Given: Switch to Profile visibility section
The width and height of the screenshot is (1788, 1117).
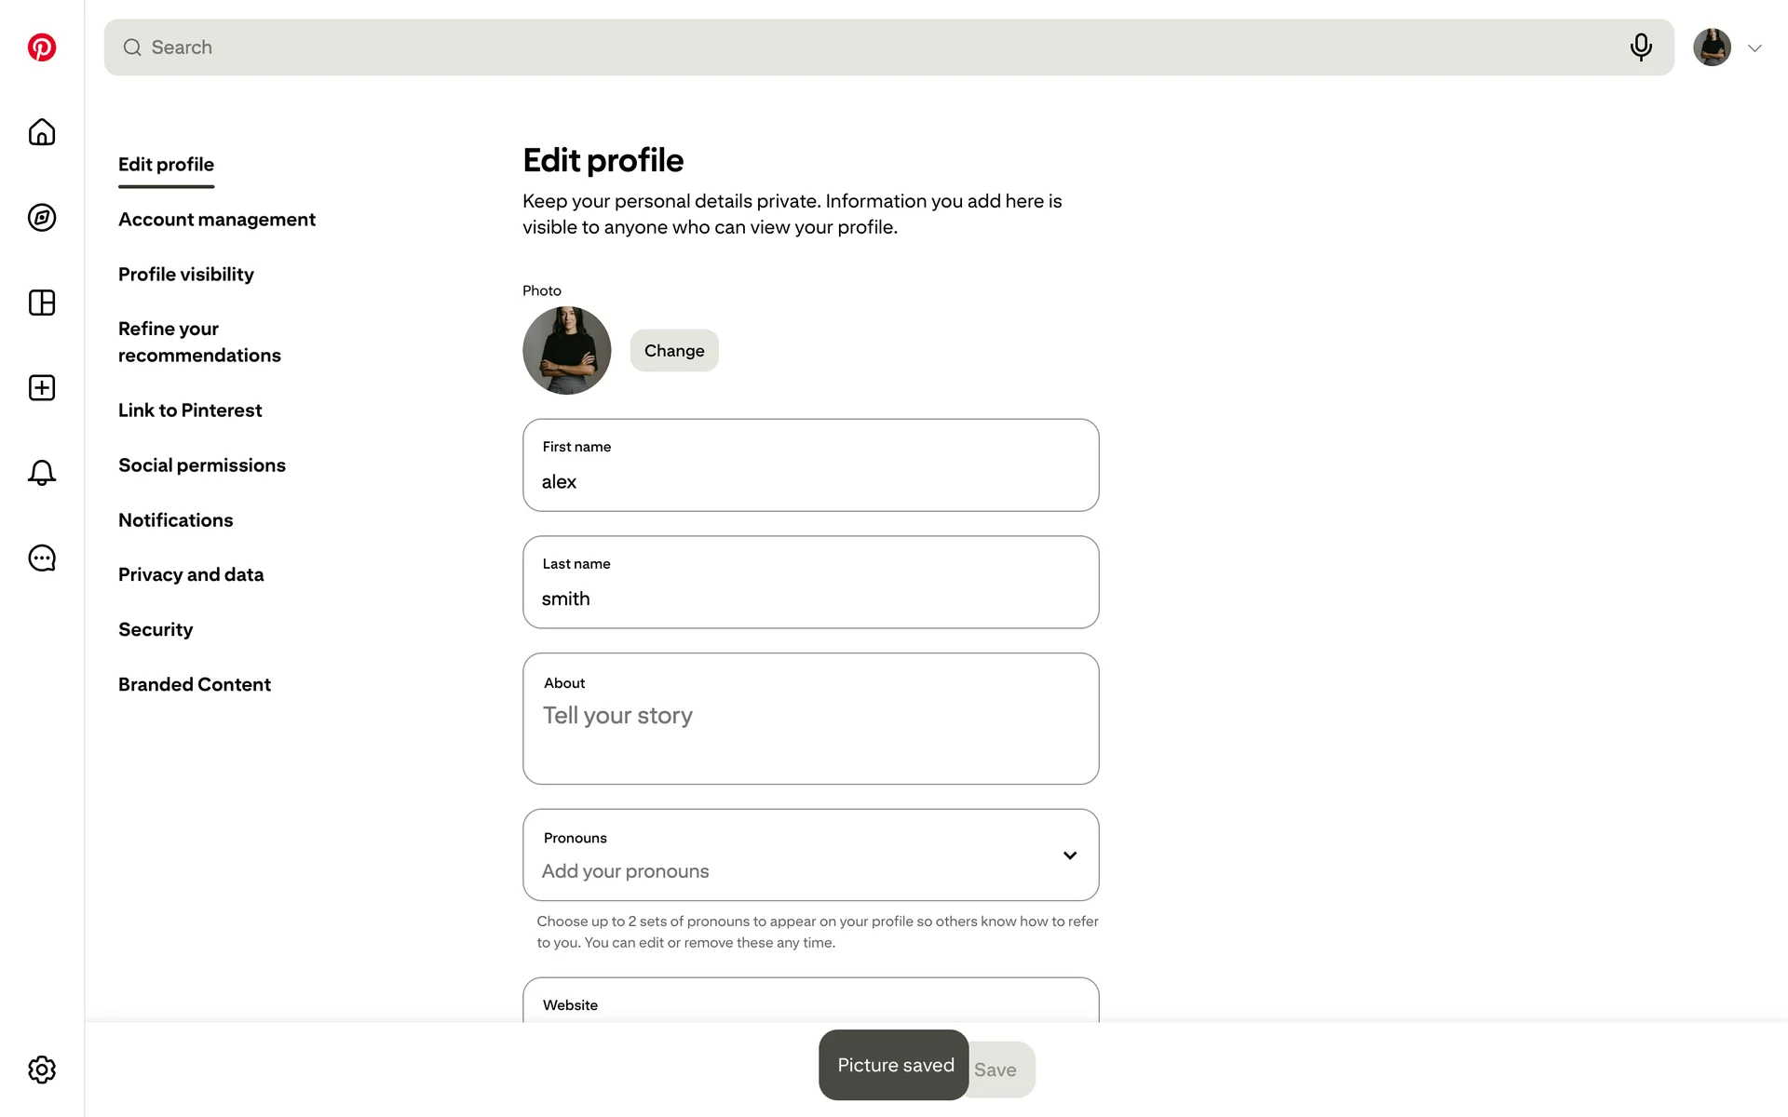Looking at the screenshot, I should (x=186, y=275).
